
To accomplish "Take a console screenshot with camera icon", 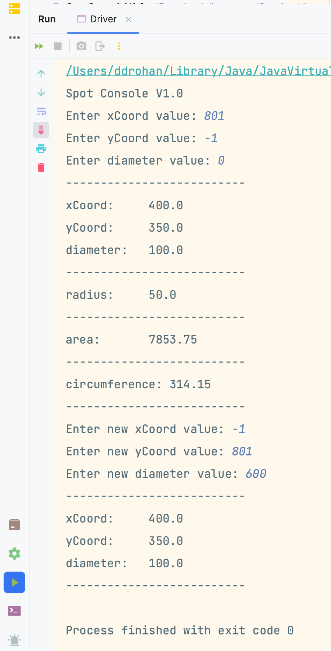I will [81, 46].
